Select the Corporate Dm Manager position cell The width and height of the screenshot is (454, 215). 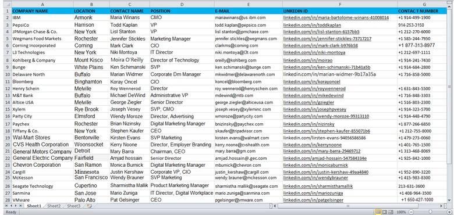point(182,74)
